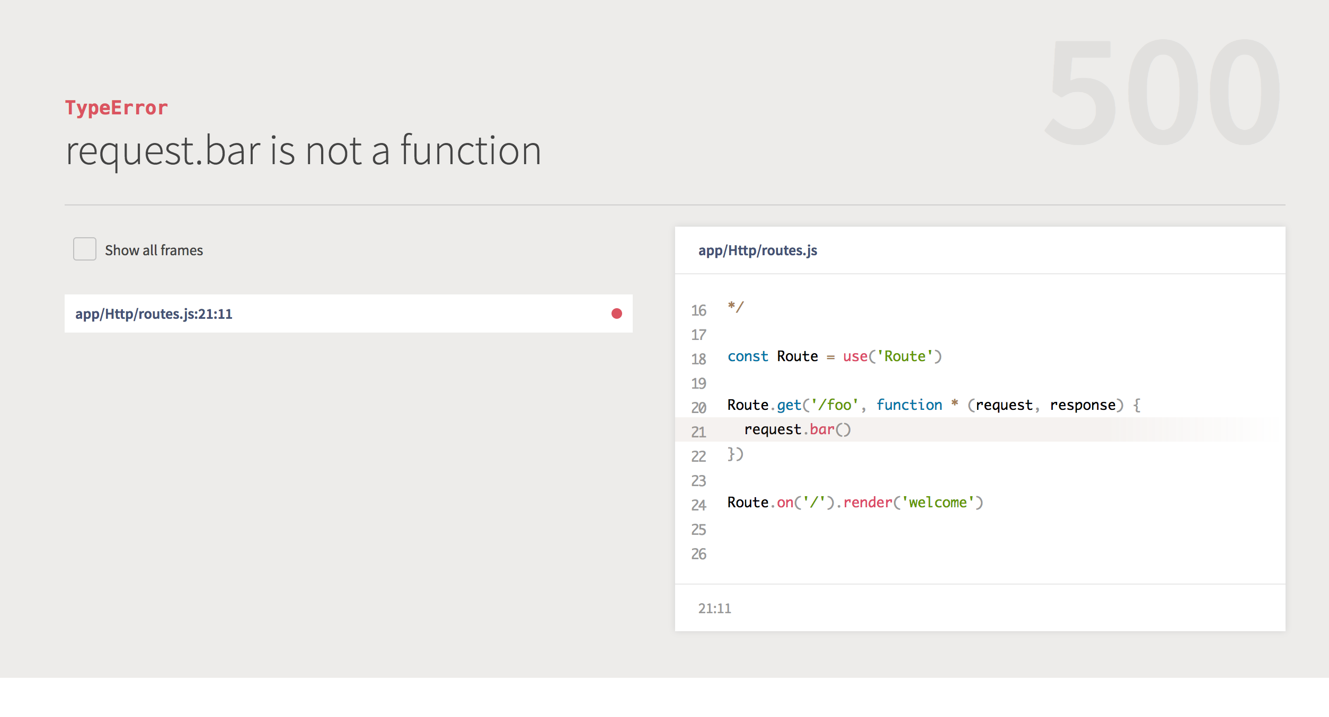Click line number 16 with comment end
The image size is (1329, 717).
[698, 310]
